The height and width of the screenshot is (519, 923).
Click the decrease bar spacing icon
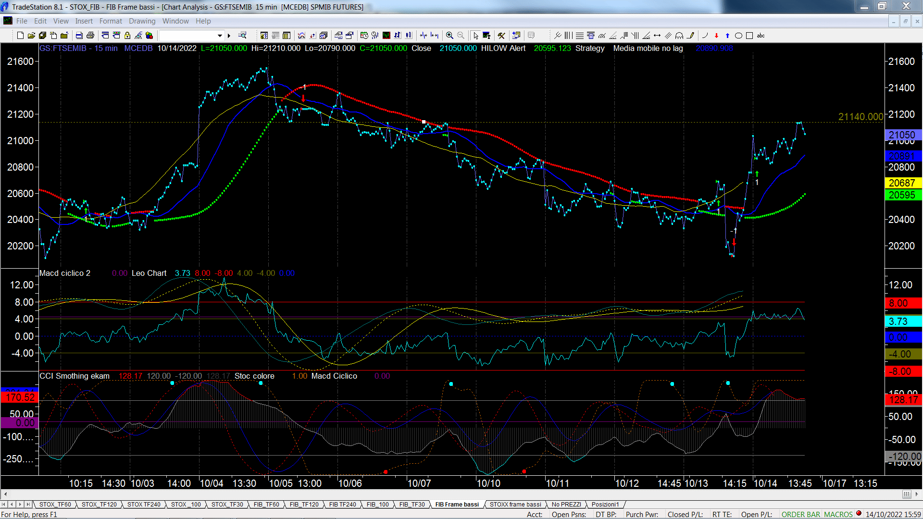coord(423,36)
